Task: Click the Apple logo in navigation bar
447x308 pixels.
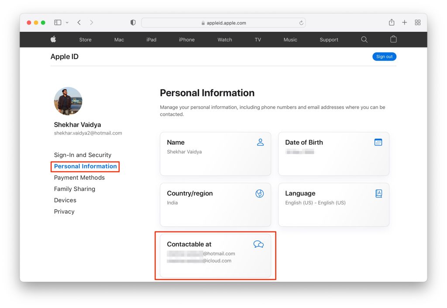Action: pos(53,39)
